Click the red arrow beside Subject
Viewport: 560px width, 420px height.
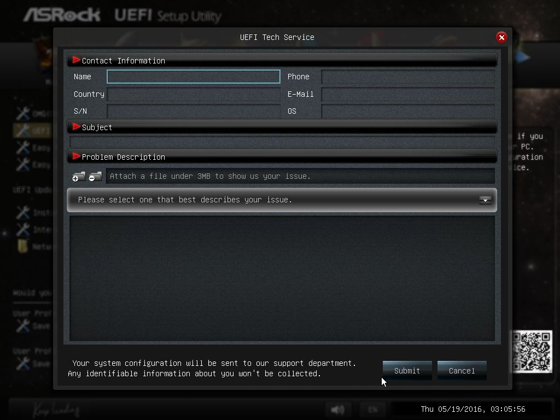(76, 127)
